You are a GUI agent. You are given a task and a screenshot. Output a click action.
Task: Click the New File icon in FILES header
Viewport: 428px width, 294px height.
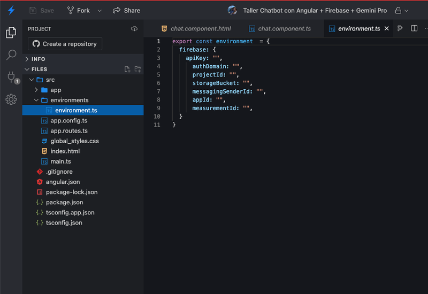(x=127, y=69)
